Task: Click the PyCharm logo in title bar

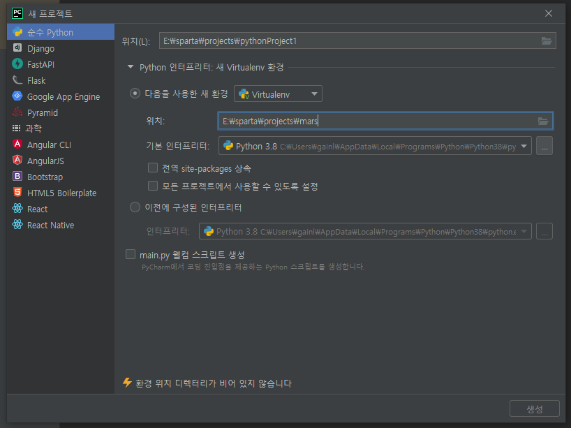Action: [17, 13]
